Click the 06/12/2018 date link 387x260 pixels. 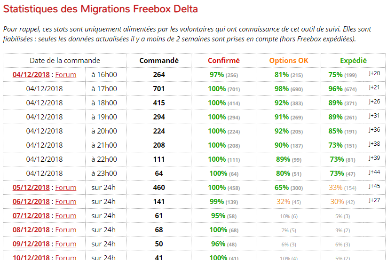coord(31,201)
